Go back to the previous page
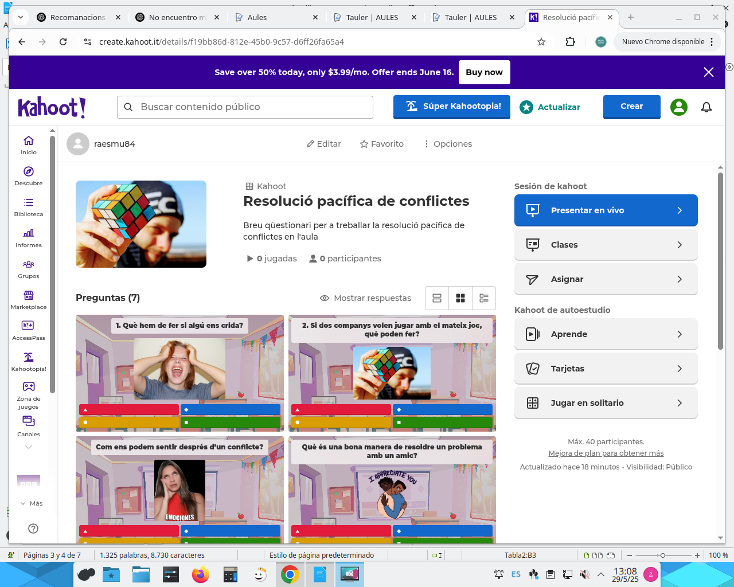This screenshot has height=587, width=734. pos(22,42)
